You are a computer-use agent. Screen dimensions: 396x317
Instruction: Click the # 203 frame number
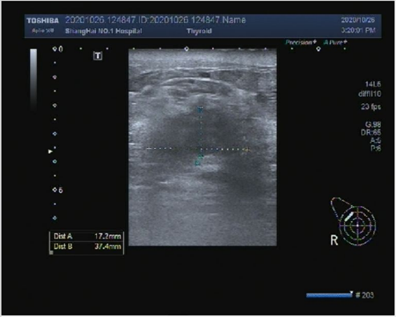(x=365, y=295)
